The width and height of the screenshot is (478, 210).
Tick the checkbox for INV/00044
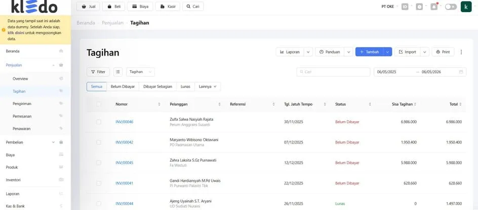tap(99, 203)
